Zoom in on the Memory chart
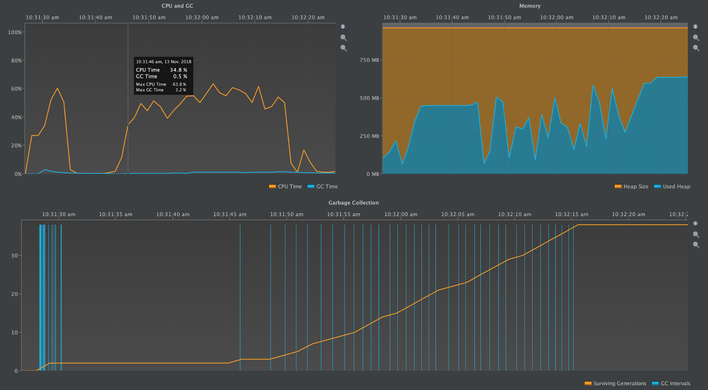The height and width of the screenshot is (390, 708). pyautogui.click(x=696, y=37)
